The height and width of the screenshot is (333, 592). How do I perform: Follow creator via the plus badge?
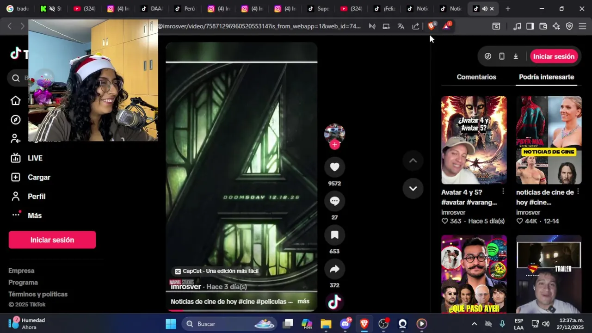[x=334, y=145]
